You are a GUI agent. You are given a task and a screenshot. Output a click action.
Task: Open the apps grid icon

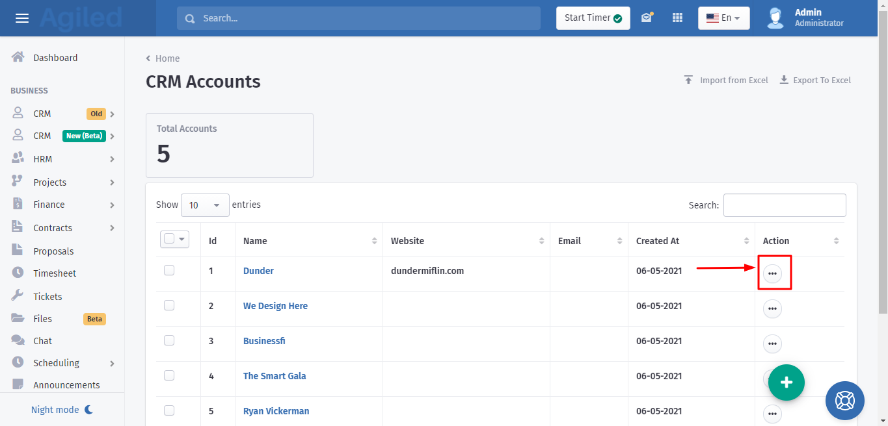tap(677, 18)
